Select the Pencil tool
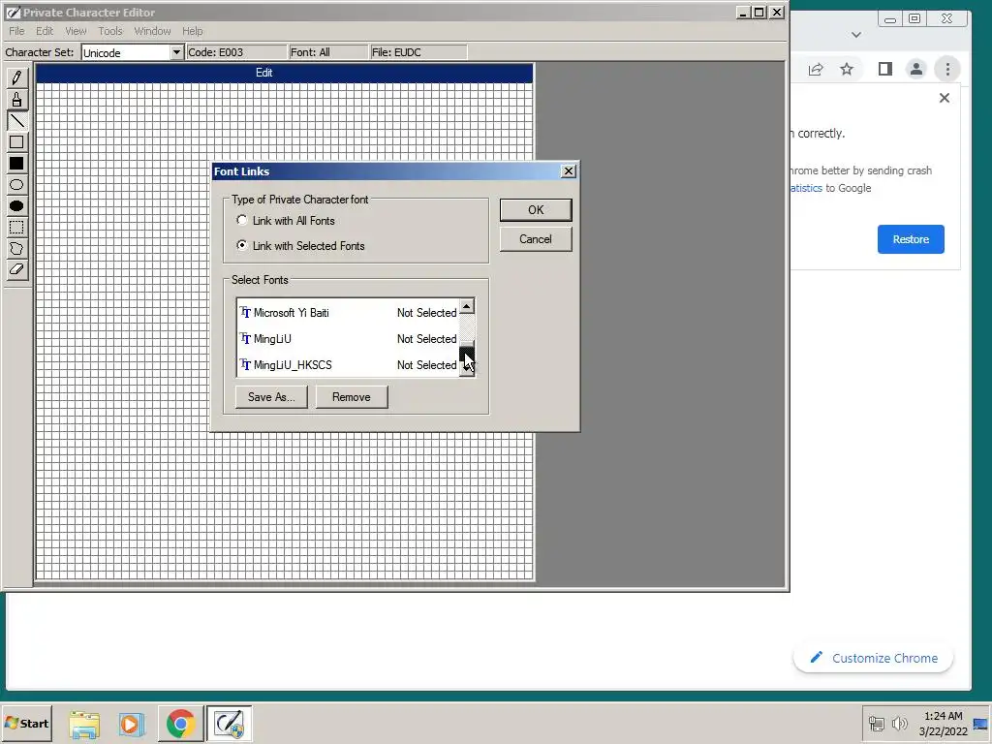This screenshot has height=744, width=992. point(16,77)
